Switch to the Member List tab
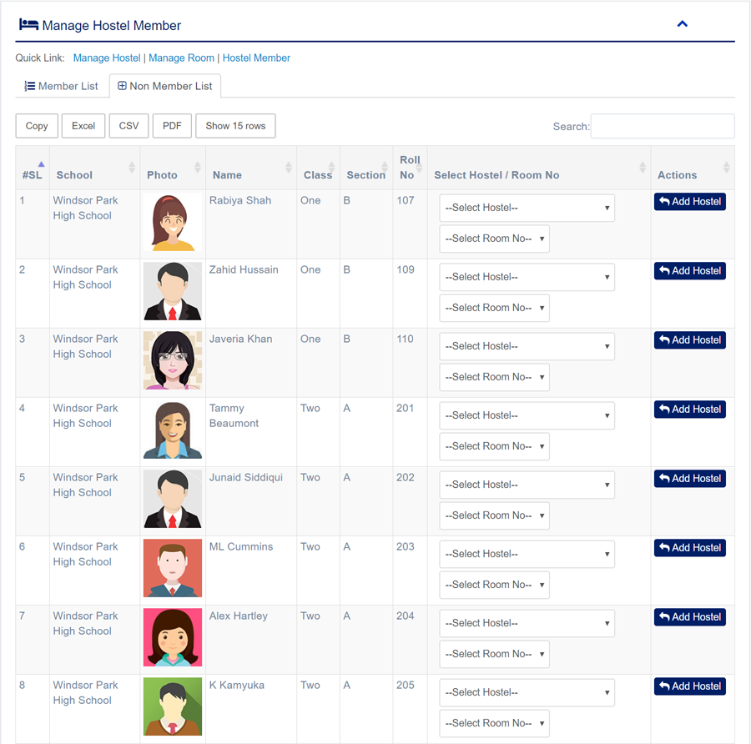The image size is (751, 744). coord(62,86)
